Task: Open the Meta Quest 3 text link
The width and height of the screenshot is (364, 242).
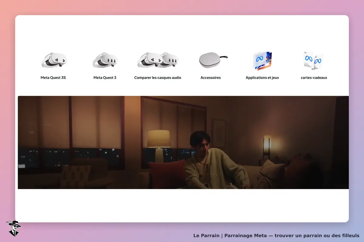Action: pos(105,78)
